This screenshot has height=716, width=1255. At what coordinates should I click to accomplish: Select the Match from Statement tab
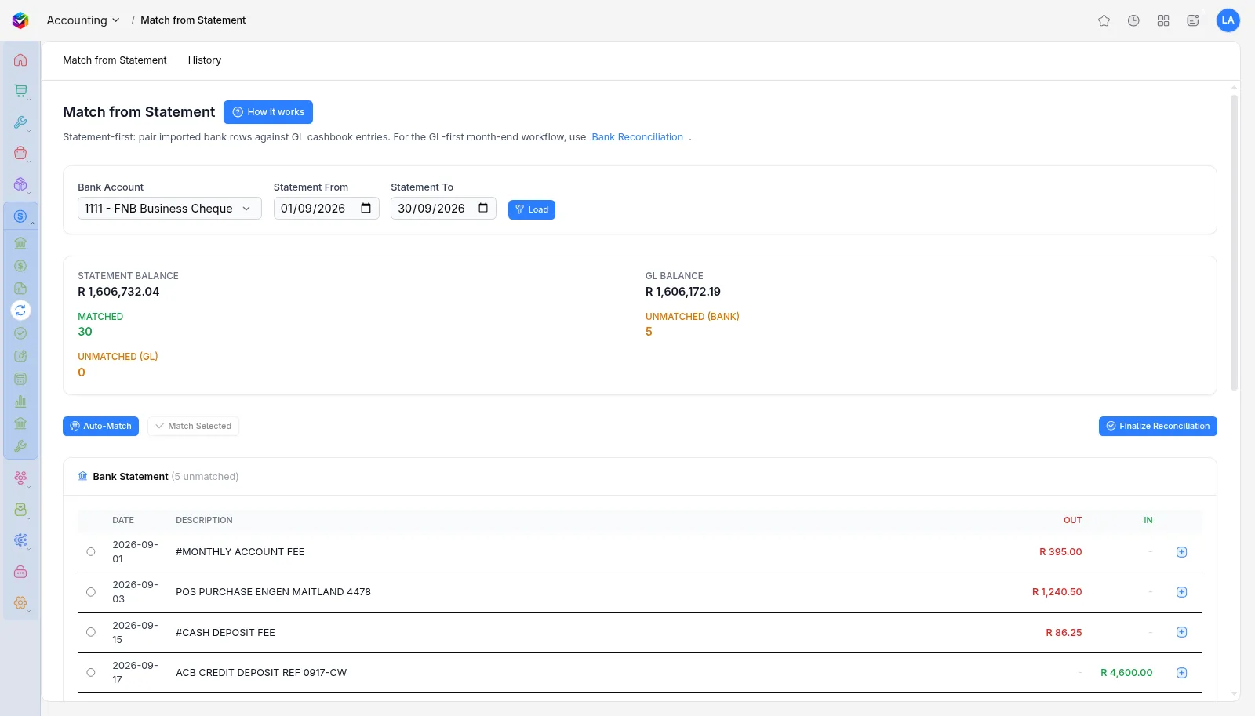coord(115,60)
